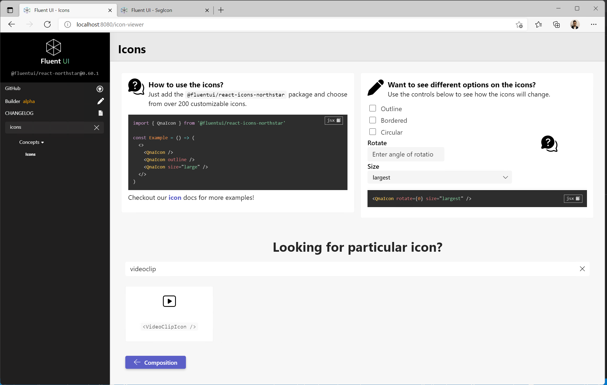Click the browser back arrow
The height and width of the screenshot is (385, 607).
tap(12, 24)
